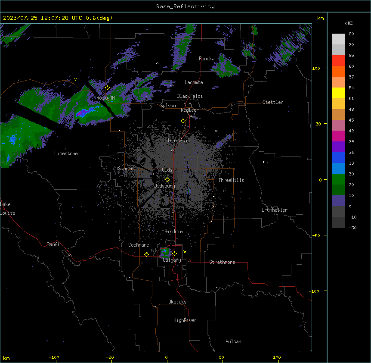Click the Sundre label
Viewport: 371px width, 363px height.
pyautogui.click(x=126, y=169)
